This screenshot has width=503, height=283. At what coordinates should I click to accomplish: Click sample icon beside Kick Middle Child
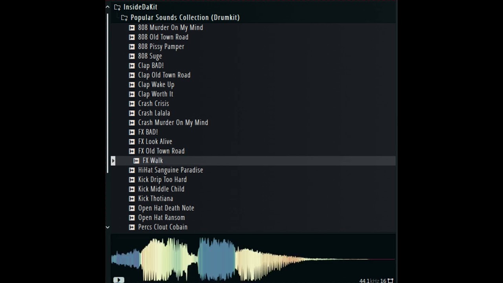132,189
